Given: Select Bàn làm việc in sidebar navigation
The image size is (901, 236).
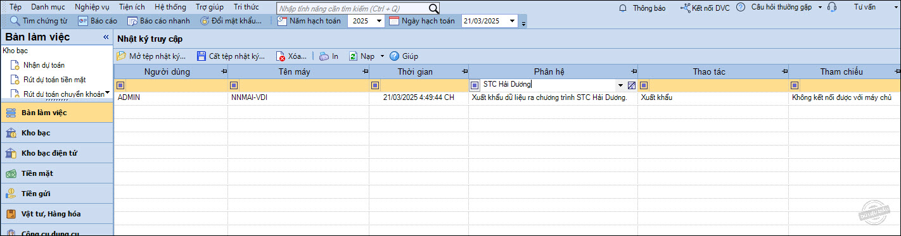Looking at the screenshot, I should click(x=56, y=113).
